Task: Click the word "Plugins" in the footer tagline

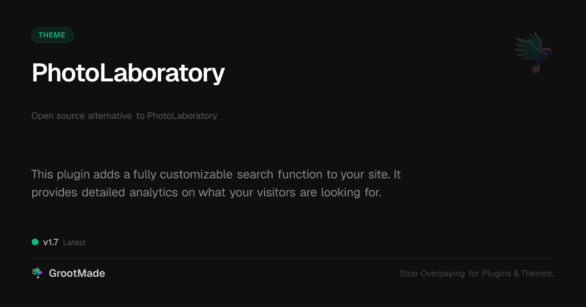Action: pyautogui.click(x=497, y=273)
